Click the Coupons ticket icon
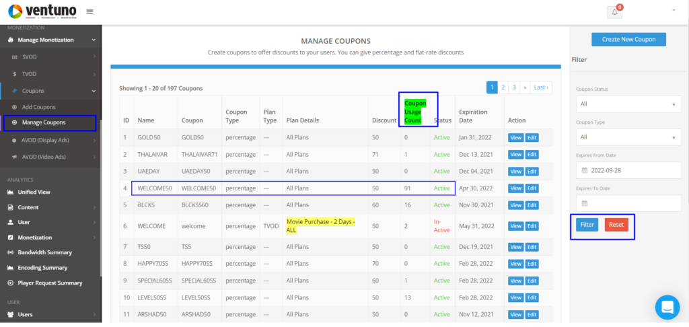This screenshot has height=327, width=689. click(x=14, y=91)
